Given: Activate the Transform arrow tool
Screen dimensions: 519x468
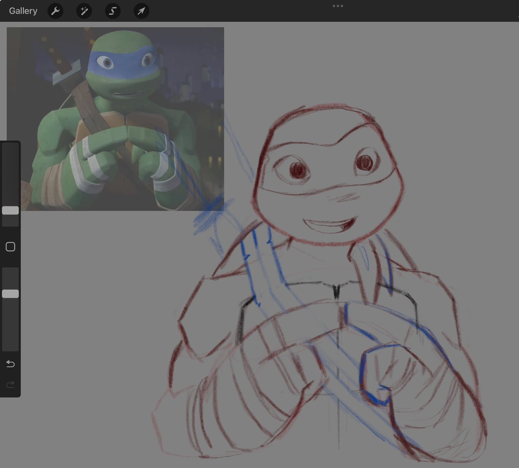Looking at the screenshot, I should pyautogui.click(x=141, y=11).
